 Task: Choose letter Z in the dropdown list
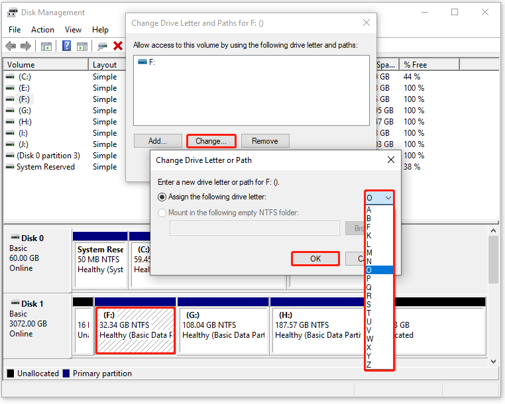click(379, 365)
